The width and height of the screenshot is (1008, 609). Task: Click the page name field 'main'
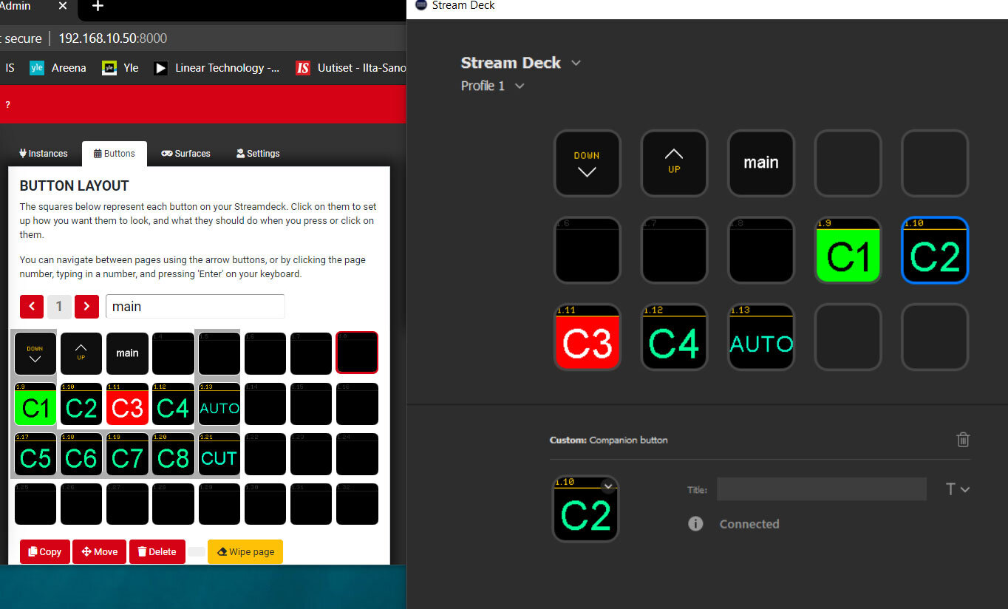195,306
